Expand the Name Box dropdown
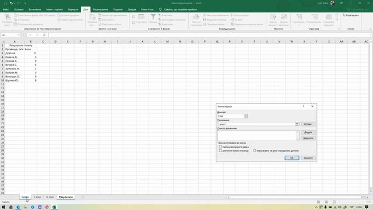Screen dimensions: 373x210 19,35
